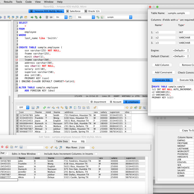This screenshot has height=194, width=194.
Task: Open the Default Charset dropdown
Action: pyautogui.click(x=181, y=56)
